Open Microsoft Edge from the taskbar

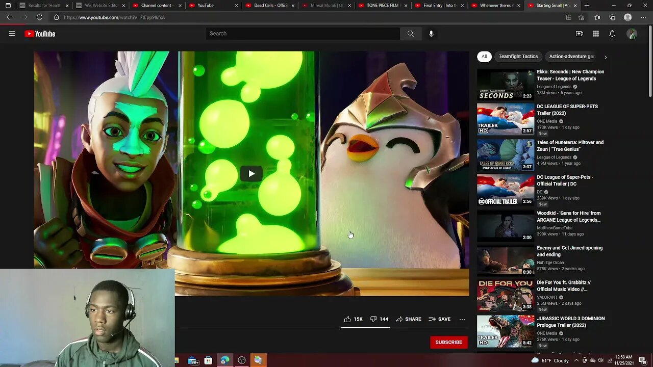pyautogui.click(x=224, y=361)
